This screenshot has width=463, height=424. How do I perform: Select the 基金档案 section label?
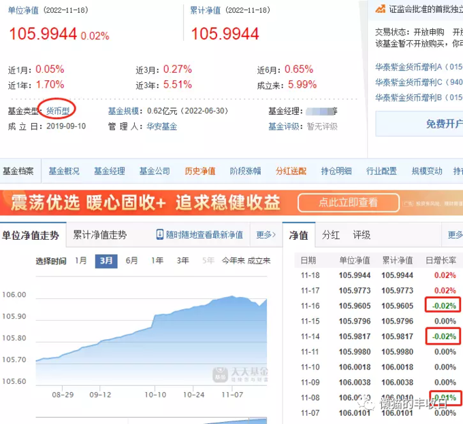coord(18,171)
